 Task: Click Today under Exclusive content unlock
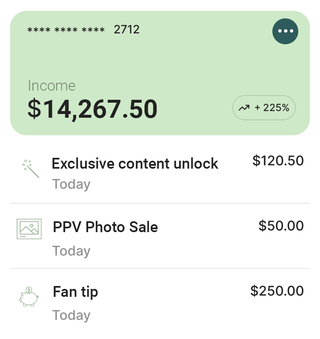[x=71, y=184]
